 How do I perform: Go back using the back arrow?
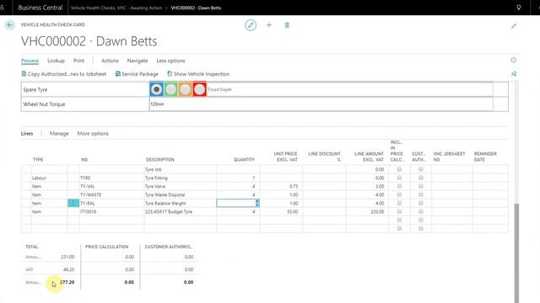9,25
